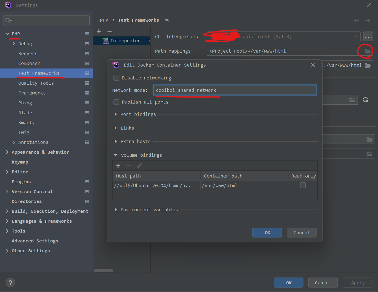Select Quality Tools in settings tree
The height and width of the screenshot is (292, 378).
click(x=36, y=83)
